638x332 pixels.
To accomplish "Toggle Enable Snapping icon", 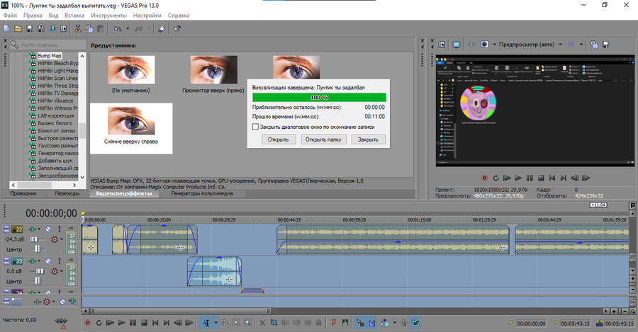I will point(361,323).
